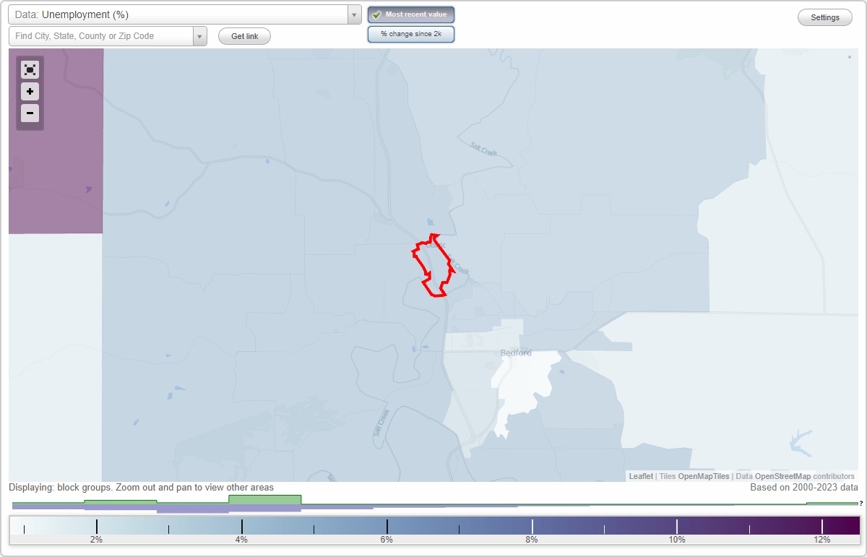Open the Leaflet attribution link
This screenshot has height=557, width=867.
pyautogui.click(x=641, y=476)
